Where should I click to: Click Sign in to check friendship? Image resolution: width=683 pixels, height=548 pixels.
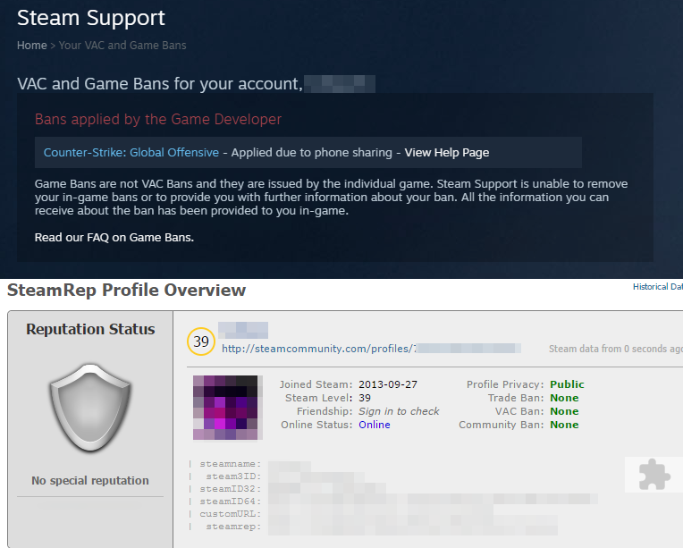coord(399,411)
